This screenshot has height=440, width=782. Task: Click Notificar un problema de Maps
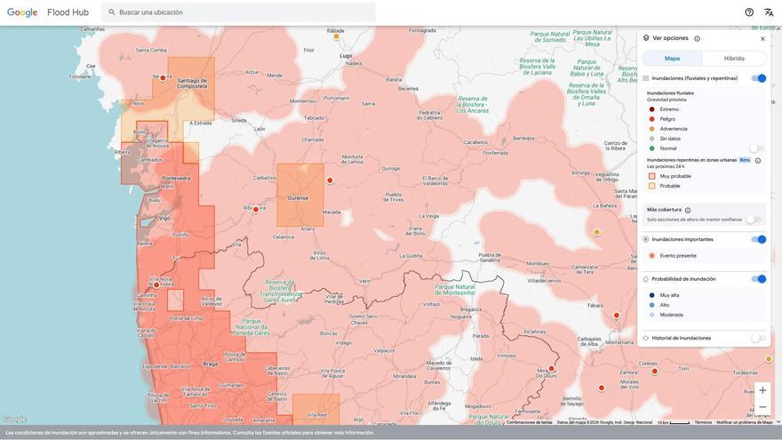(x=745, y=422)
